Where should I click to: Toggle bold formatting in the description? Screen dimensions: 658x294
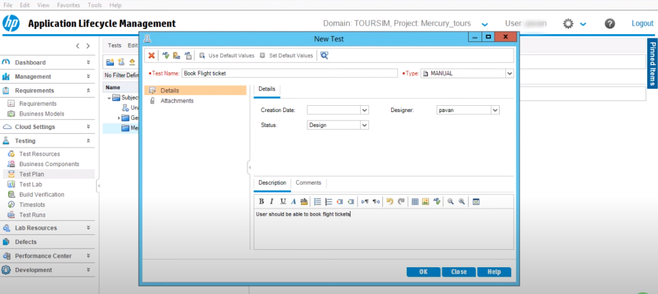(261, 201)
